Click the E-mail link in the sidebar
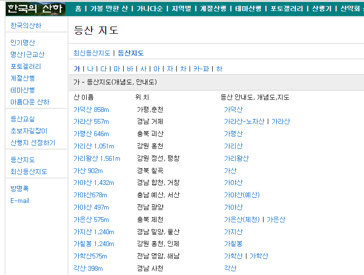The height and width of the screenshot is (275, 364). pyautogui.click(x=20, y=201)
